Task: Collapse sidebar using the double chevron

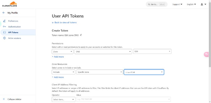Action: [4, 99]
